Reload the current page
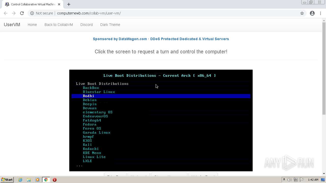326x183 pixels. (x=22, y=13)
